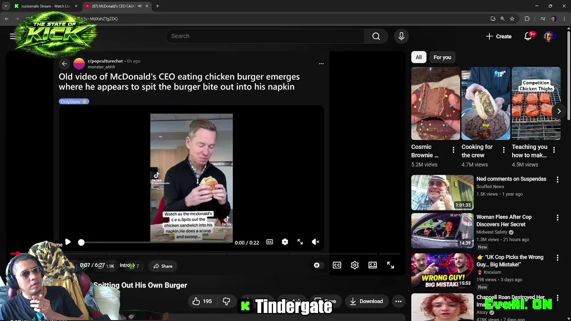Unmute the embedded Reddit video speaker
571x321 pixels.
click(x=315, y=242)
